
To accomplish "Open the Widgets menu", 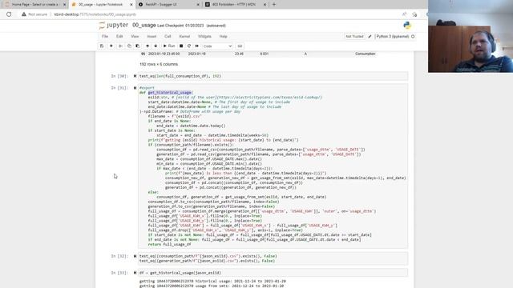I will [x=204, y=37].
